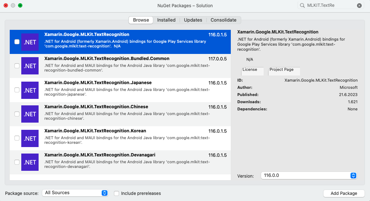Enable Include prereleases option
370x201 pixels.
click(116, 193)
